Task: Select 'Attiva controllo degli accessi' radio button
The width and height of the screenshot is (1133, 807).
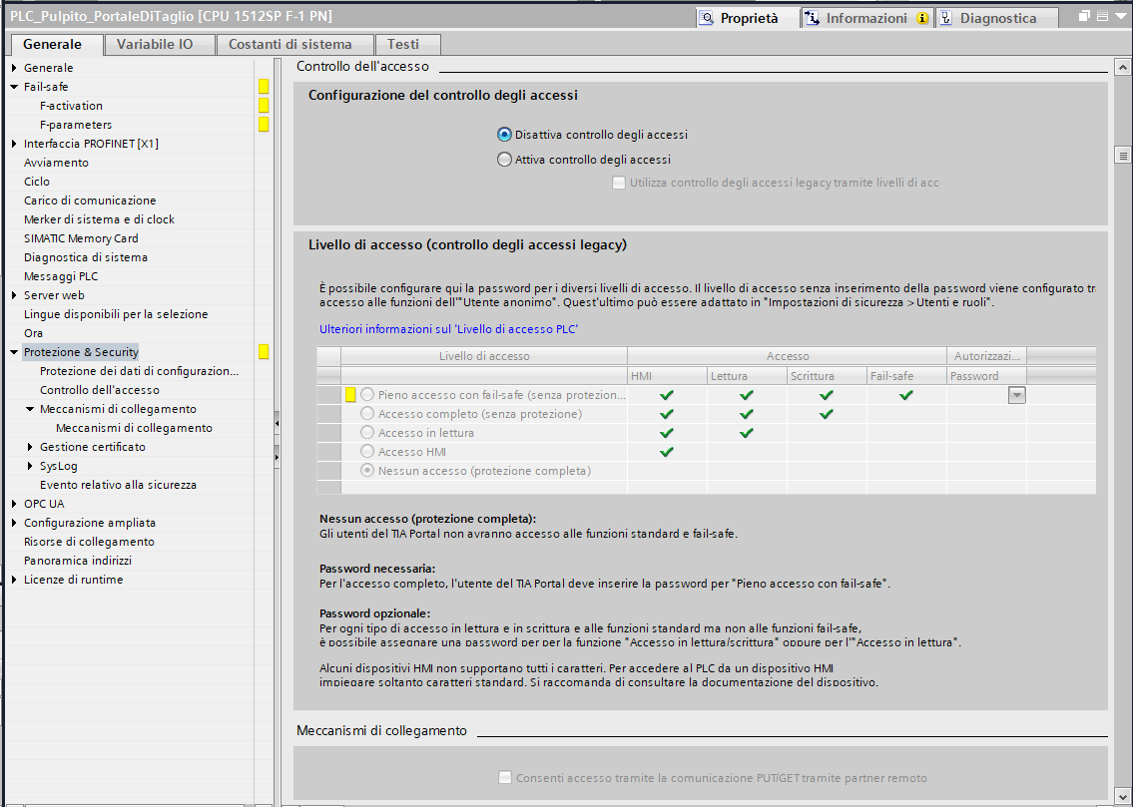Action: coord(504,160)
